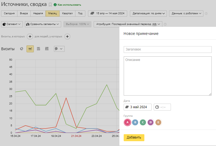Switch period to Квартал
Image resolution: width=216 pixels, height=146 pixels.
67,13
